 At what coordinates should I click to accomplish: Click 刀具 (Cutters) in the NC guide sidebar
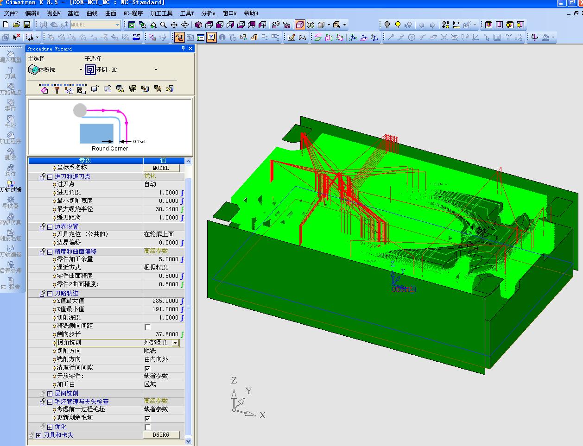pyautogui.click(x=11, y=73)
